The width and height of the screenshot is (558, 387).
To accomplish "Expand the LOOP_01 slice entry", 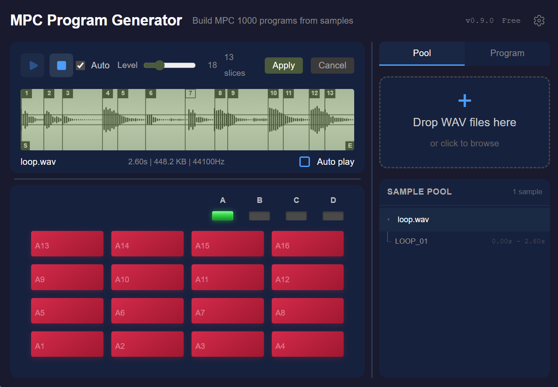I will click(411, 241).
